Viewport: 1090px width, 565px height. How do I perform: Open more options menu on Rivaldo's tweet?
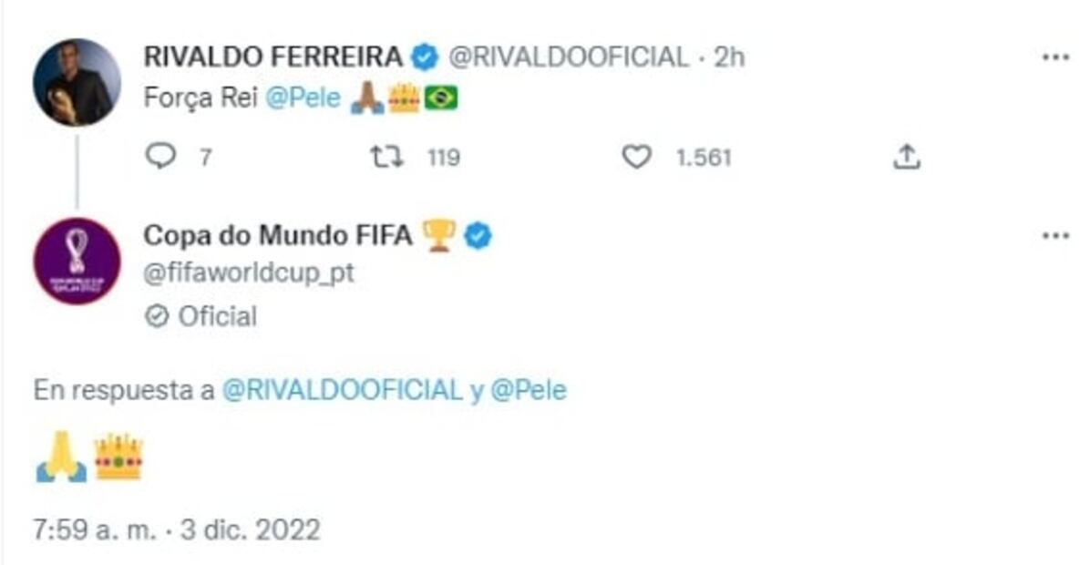[x=1055, y=56]
